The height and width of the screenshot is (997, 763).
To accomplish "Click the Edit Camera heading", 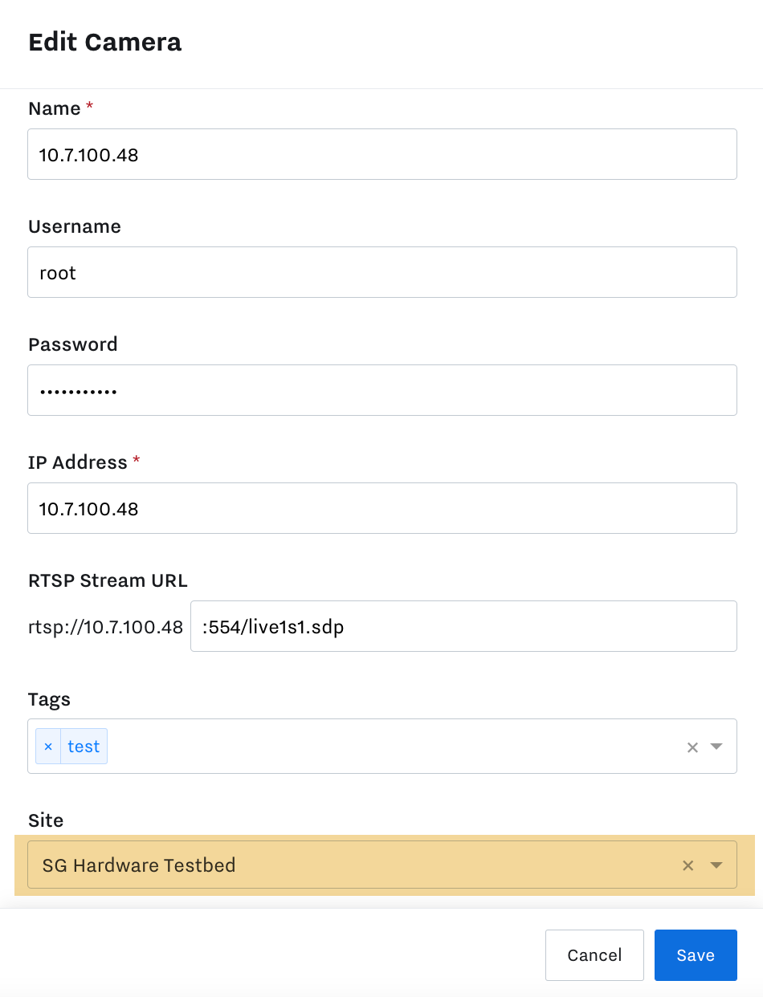I will [x=104, y=43].
